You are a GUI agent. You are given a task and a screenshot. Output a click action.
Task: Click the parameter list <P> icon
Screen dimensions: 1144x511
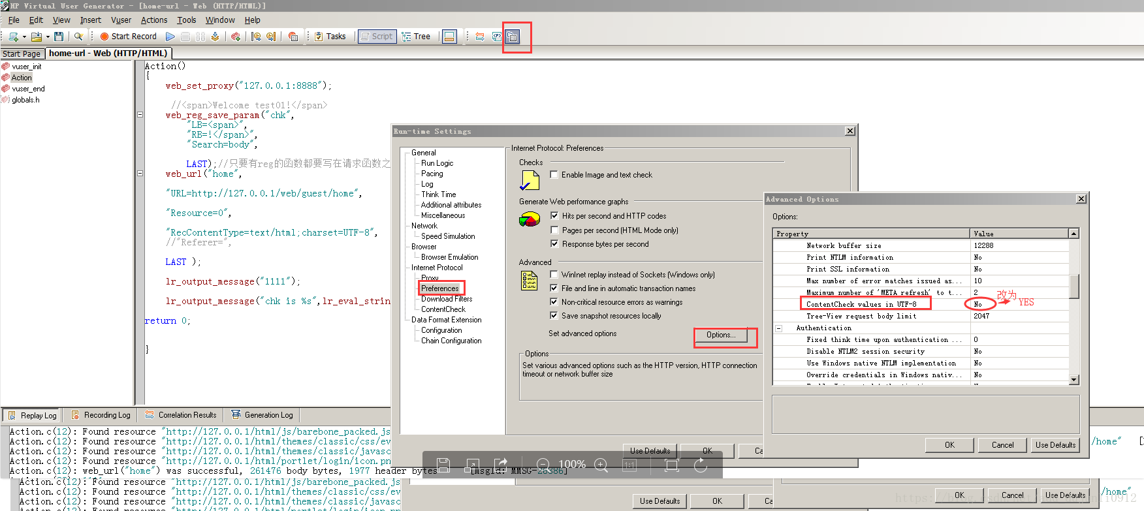point(497,37)
